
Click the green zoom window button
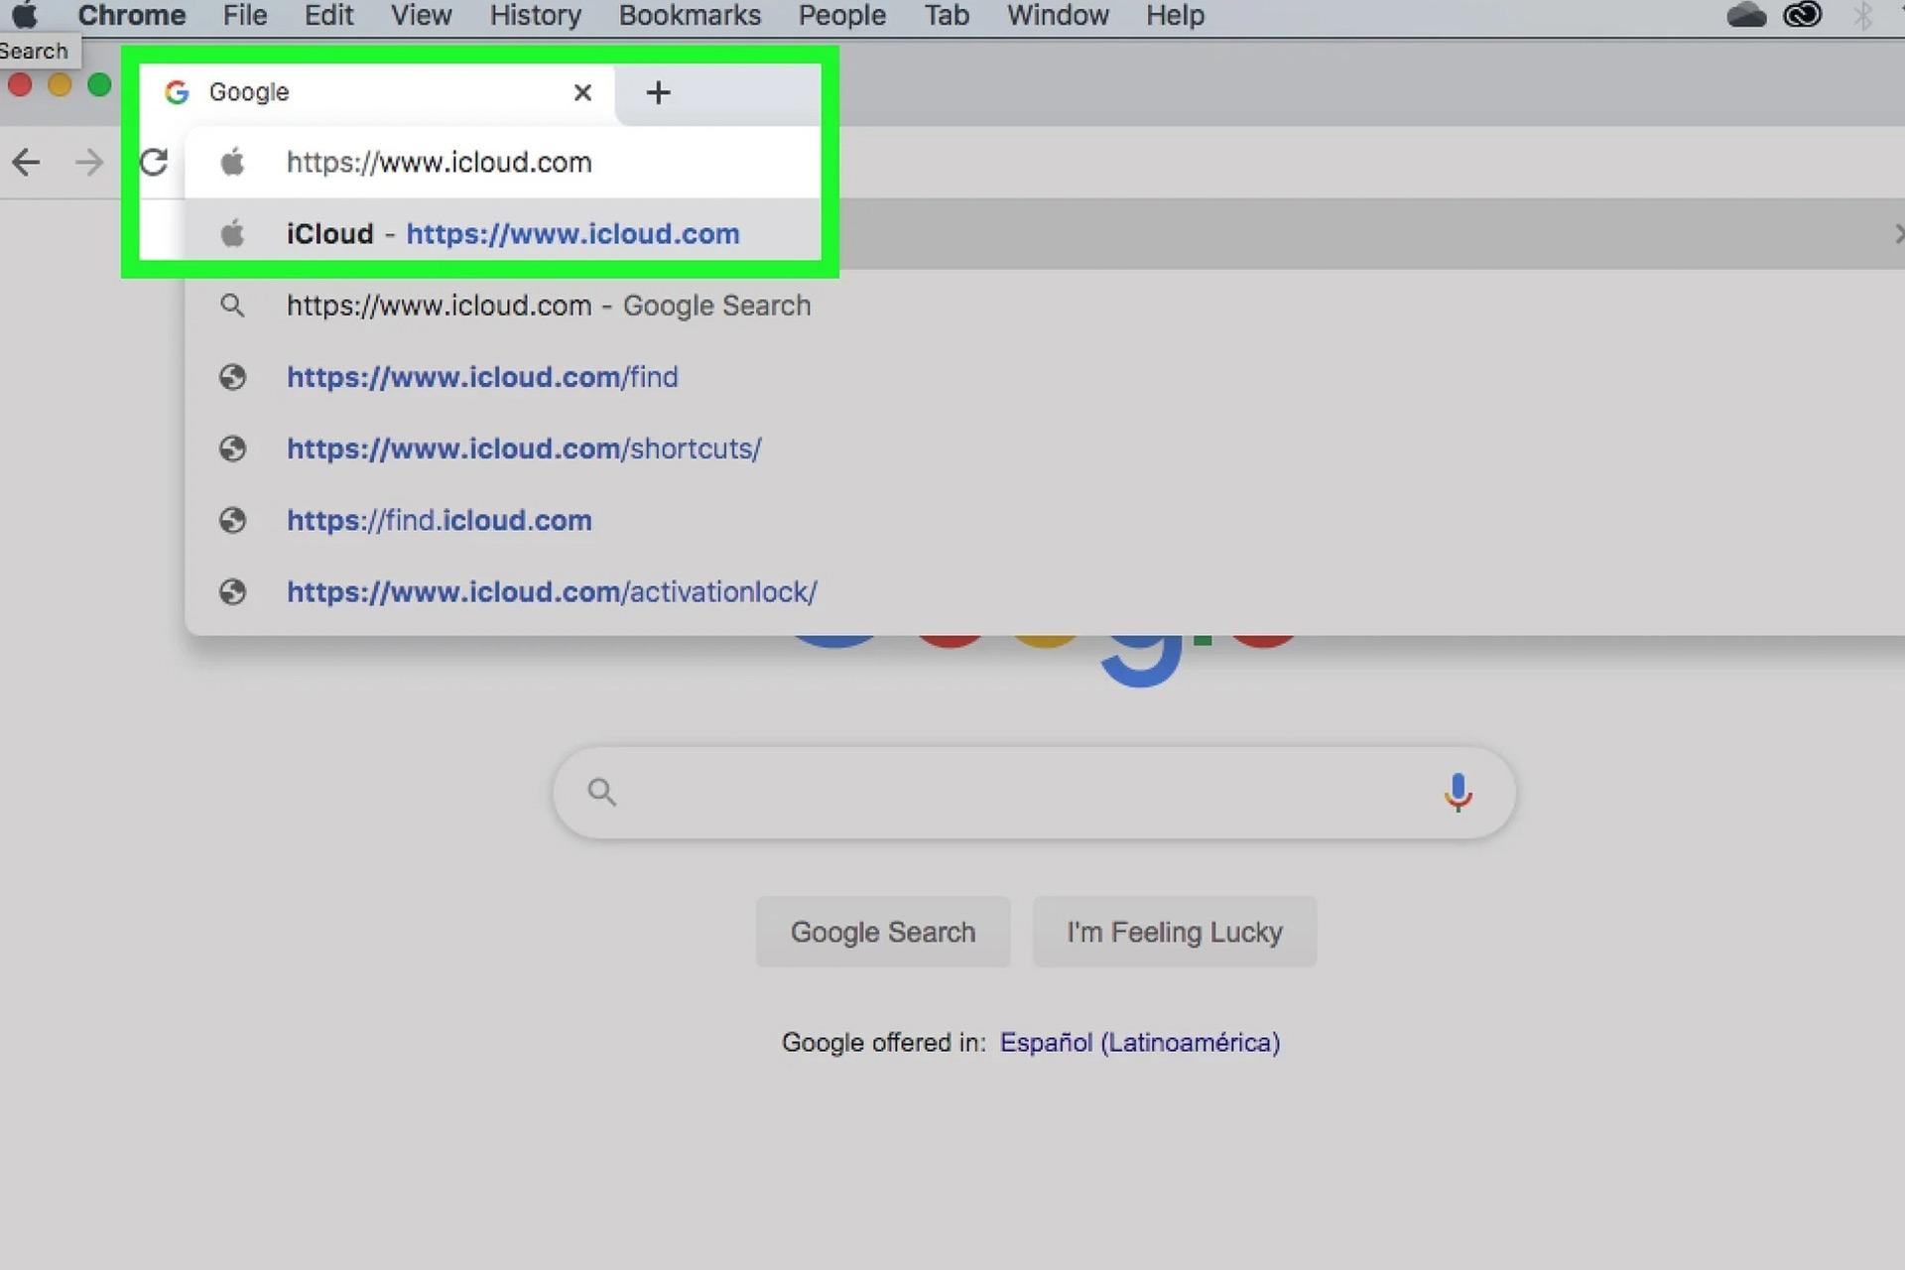(99, 85)
